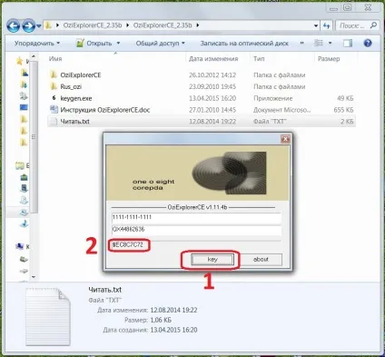Select the Rus_ozi folder
Screen dimensions: 385x357
click(x=71, y=86)
